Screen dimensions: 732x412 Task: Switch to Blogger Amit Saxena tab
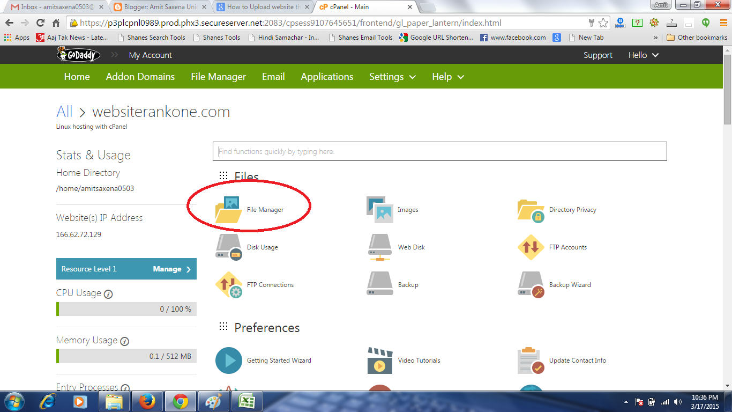point(159,7)
